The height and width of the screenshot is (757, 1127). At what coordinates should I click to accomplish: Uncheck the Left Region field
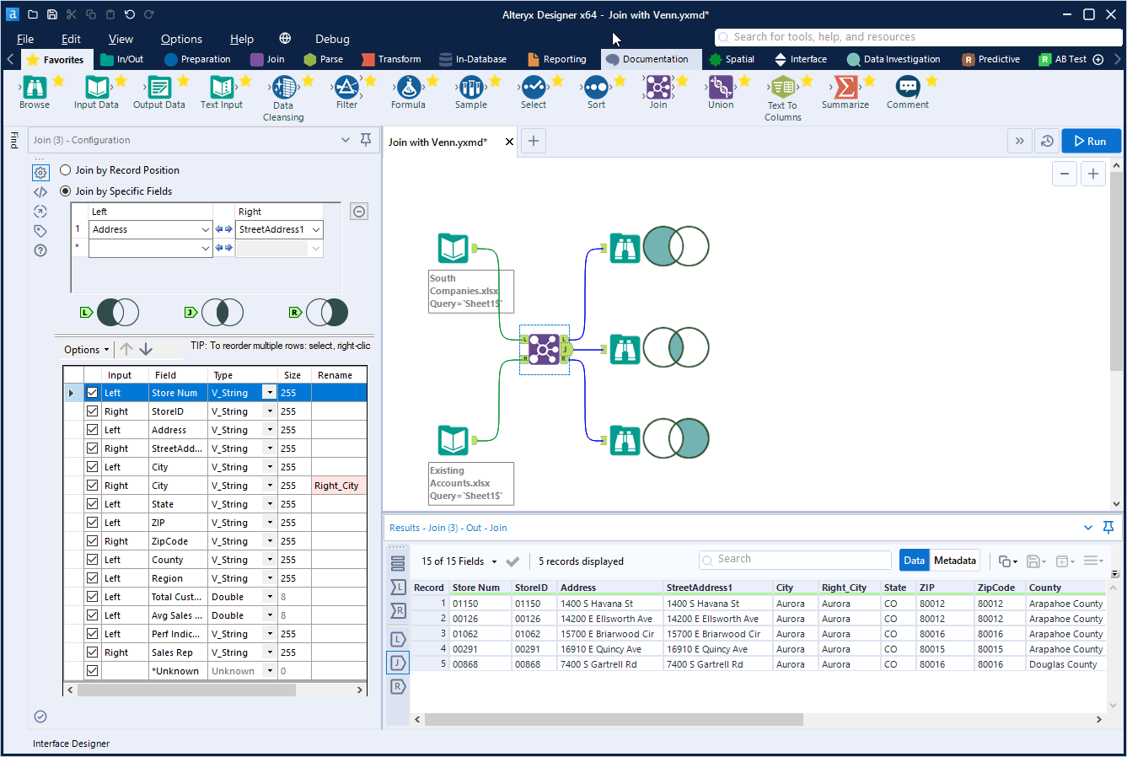(91, 577)
